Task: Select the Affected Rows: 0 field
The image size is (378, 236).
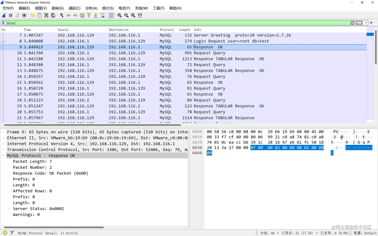Action: click(32, 191)
